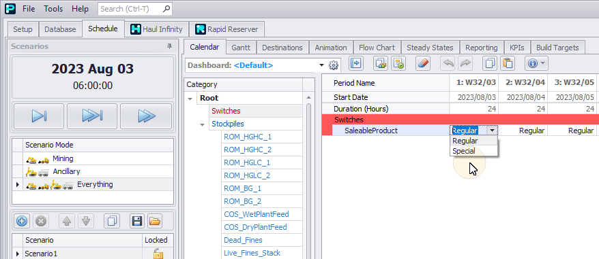Click the save scenario floppy disk icon

[136, 221]
